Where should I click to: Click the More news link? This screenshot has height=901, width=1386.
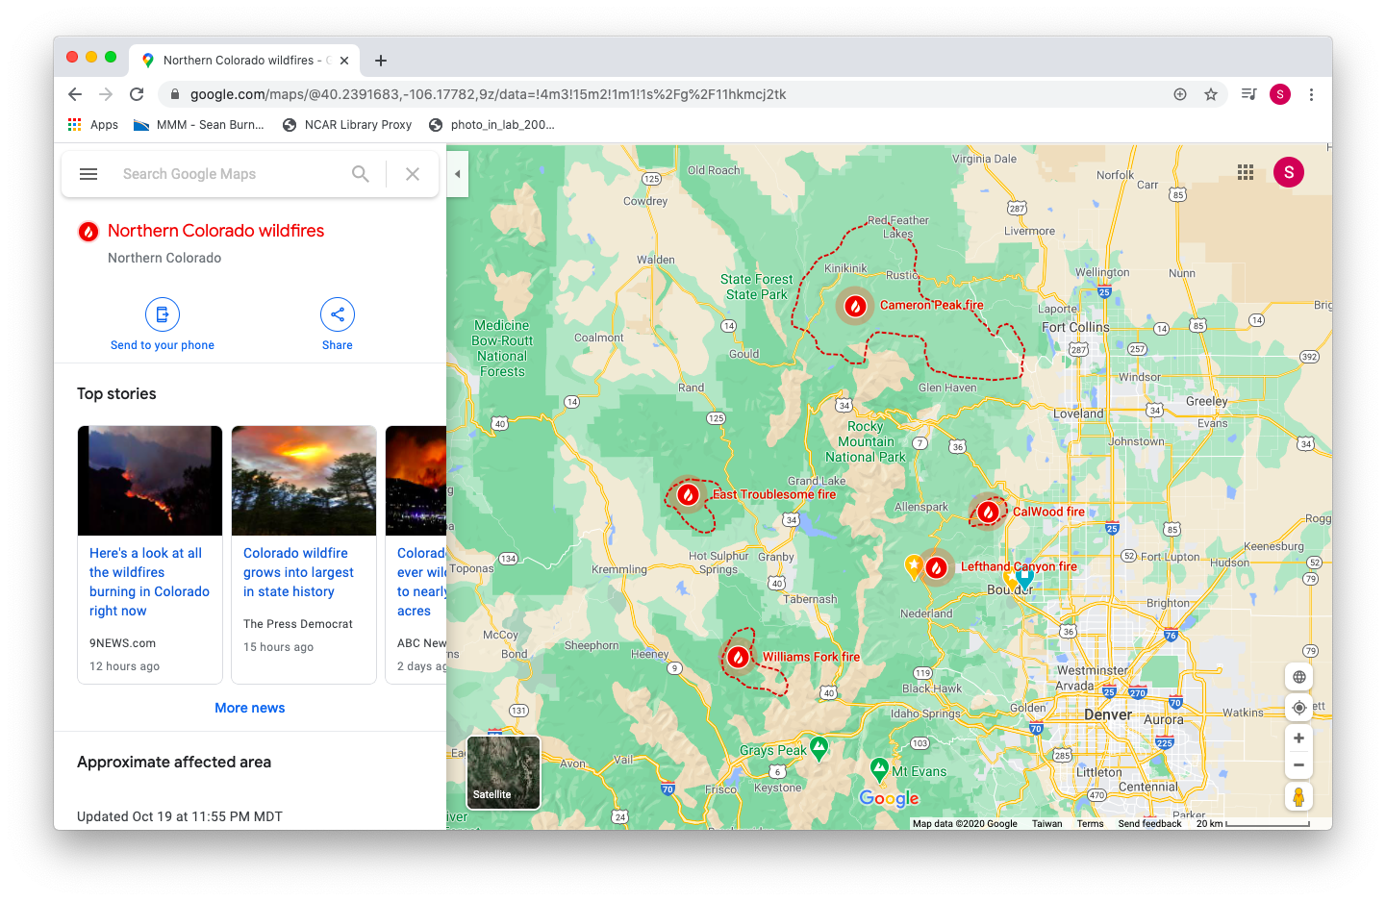(x=250, y=708)
